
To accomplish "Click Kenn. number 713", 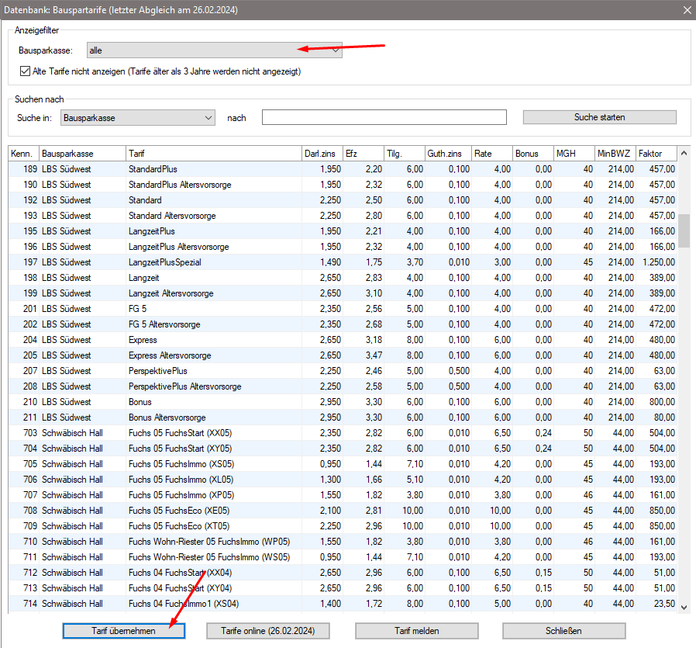I will (x=30, y=588).
